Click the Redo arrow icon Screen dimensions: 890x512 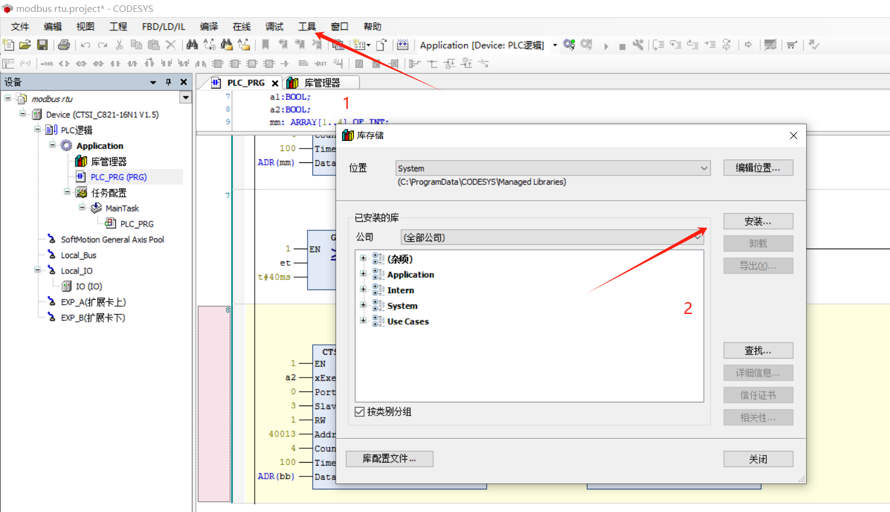(103, 45)
